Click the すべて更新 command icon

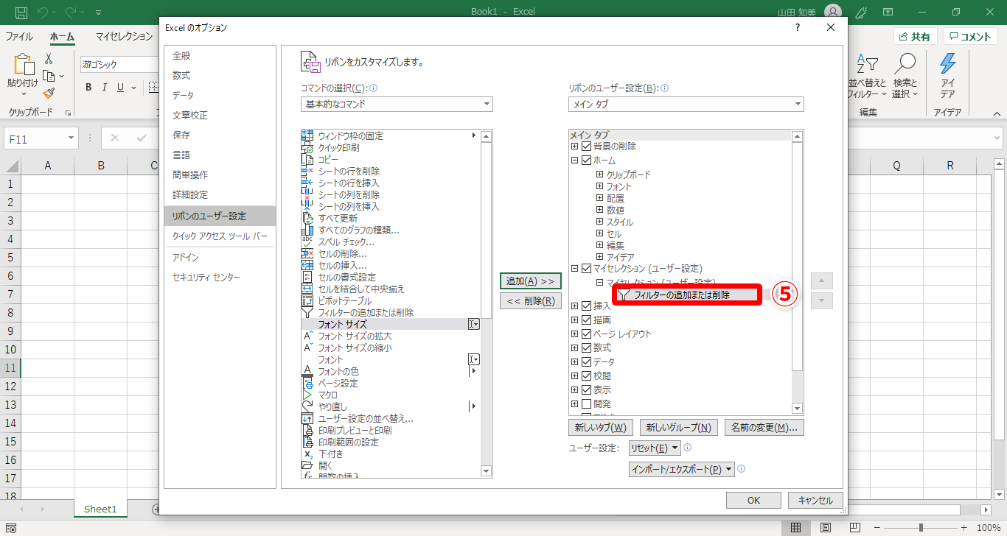tap(308, 218)
